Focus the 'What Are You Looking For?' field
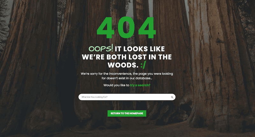 127,97
